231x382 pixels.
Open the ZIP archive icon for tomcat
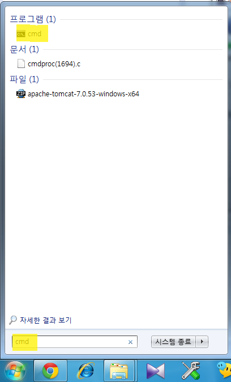21,94
